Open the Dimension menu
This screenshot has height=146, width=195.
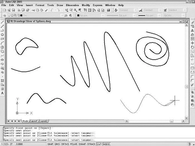(72, 5)
